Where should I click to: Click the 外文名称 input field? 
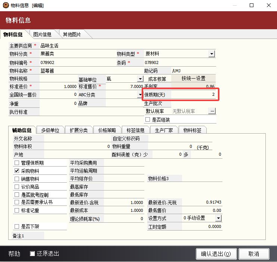tap(77, 138)
